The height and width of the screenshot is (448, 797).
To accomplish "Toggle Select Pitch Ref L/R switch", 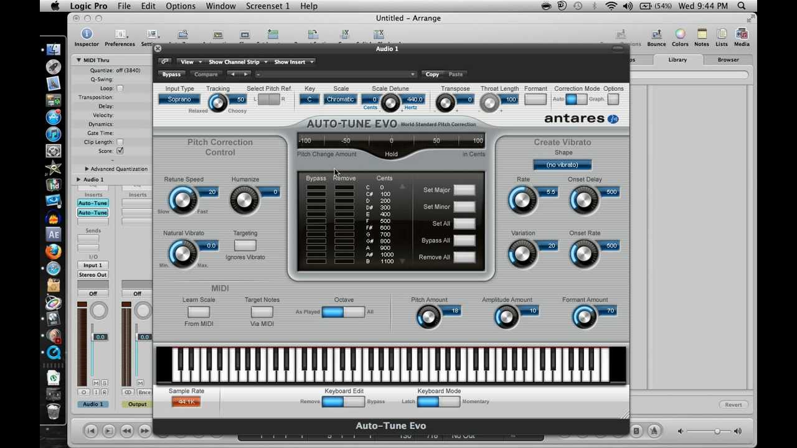I will [268, 100].
